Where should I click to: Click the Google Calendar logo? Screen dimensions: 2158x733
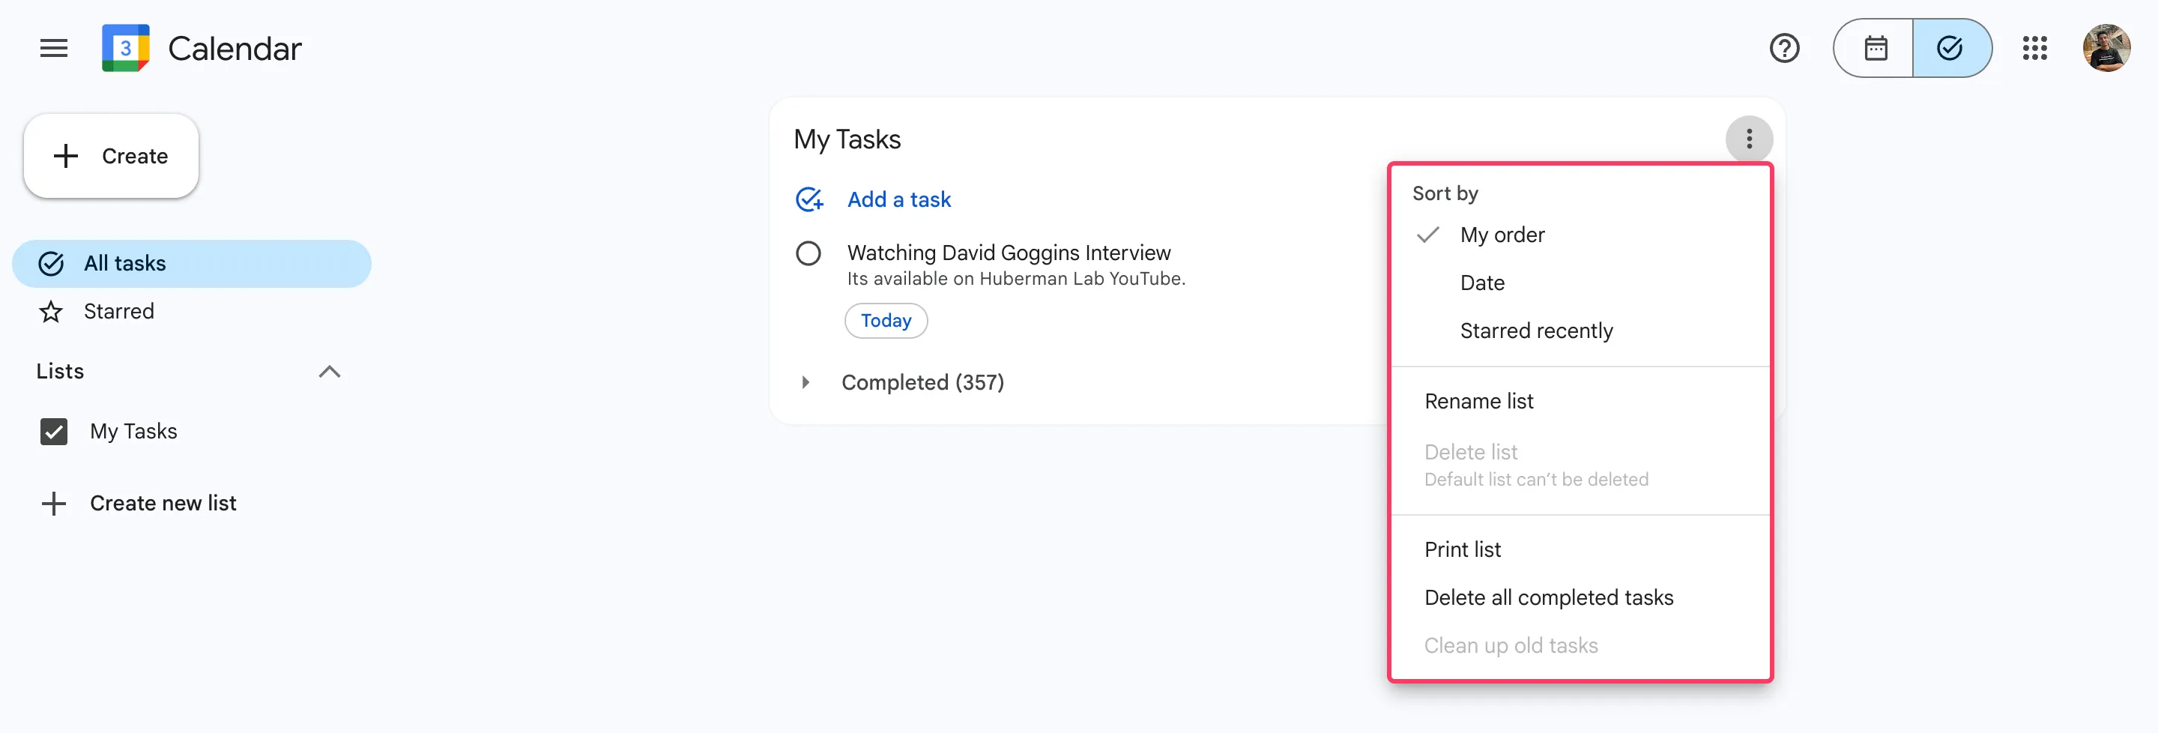pyautogui.click(x=125, y=48)
